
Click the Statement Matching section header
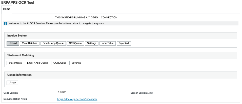[121, 55]
